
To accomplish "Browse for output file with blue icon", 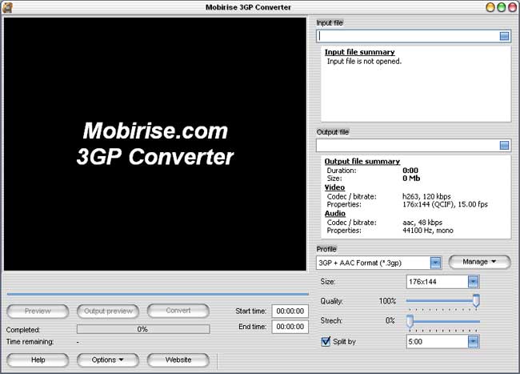I will tap(504, 145).
